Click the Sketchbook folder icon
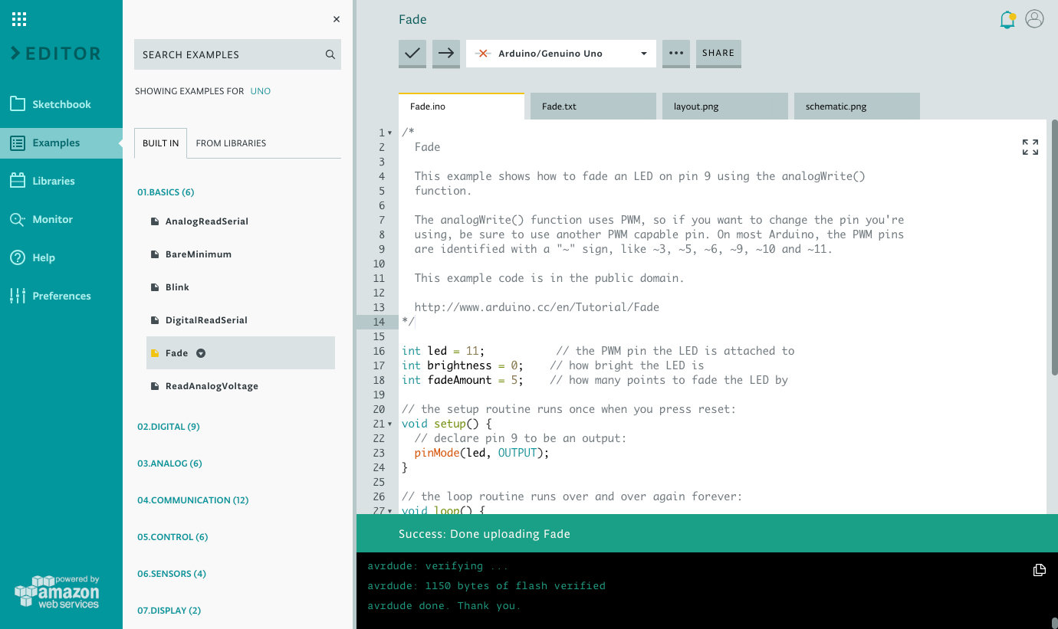Viewport: 1058px width, 629px height. pos(18,104)
